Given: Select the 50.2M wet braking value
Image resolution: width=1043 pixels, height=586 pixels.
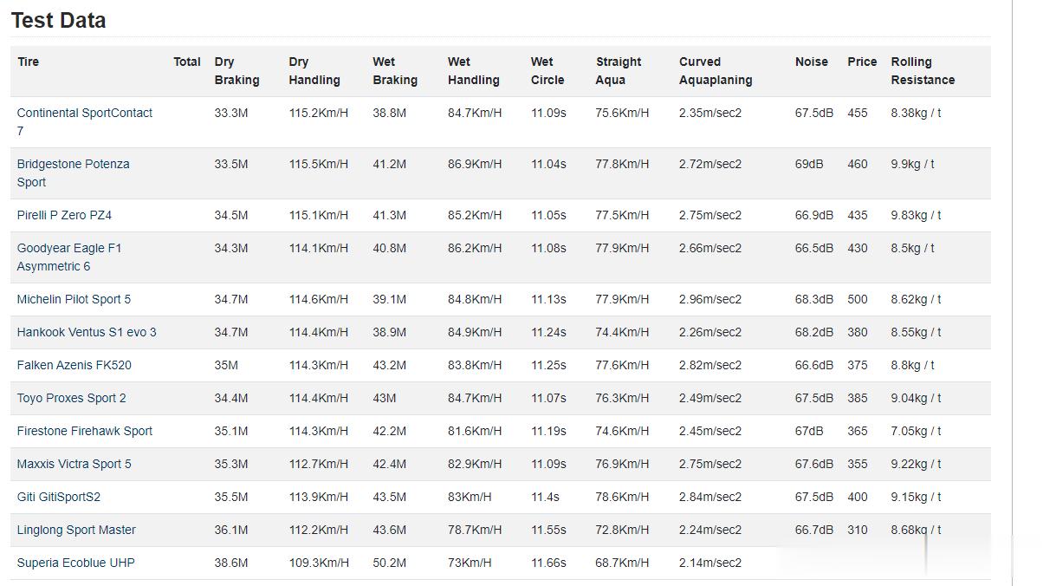Looking at the screenshot, I should point(390,563).
